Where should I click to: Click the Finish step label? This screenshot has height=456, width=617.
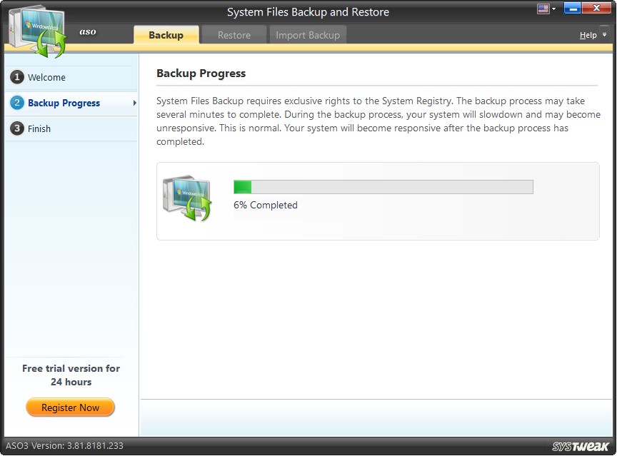click(x=38, y=128)
